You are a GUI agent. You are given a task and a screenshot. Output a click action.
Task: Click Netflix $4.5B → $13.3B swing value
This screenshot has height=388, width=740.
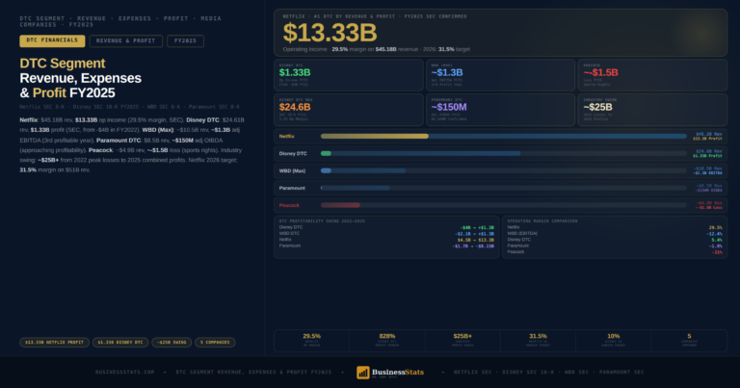[476, 240]
